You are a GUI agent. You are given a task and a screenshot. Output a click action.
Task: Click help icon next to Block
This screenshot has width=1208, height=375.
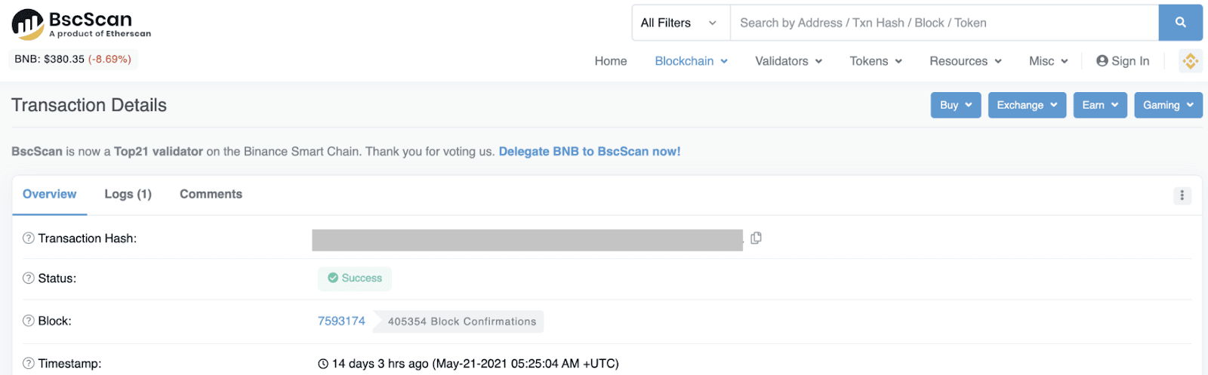pos(29,321)
